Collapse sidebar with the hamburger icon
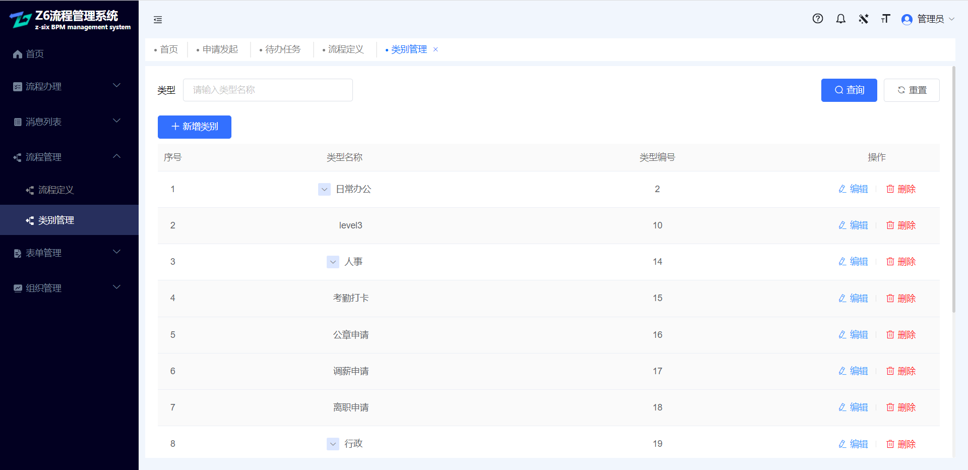The image size is (968, 470). click(158, 20)
